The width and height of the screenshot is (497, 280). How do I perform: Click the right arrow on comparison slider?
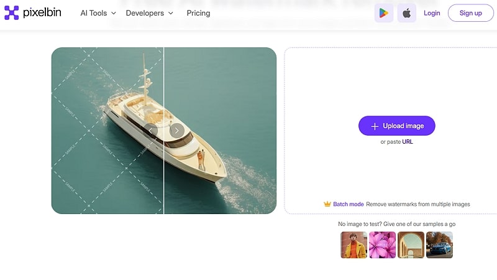tap(177, 130)
